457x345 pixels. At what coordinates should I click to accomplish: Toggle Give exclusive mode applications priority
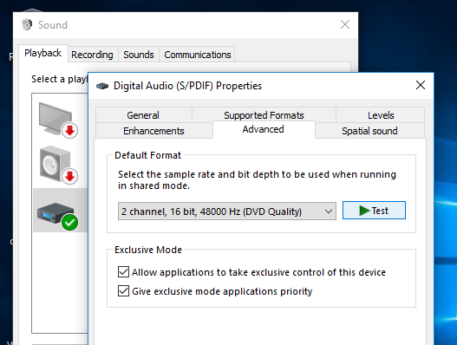pyautogui.click(x=123, y=290)
